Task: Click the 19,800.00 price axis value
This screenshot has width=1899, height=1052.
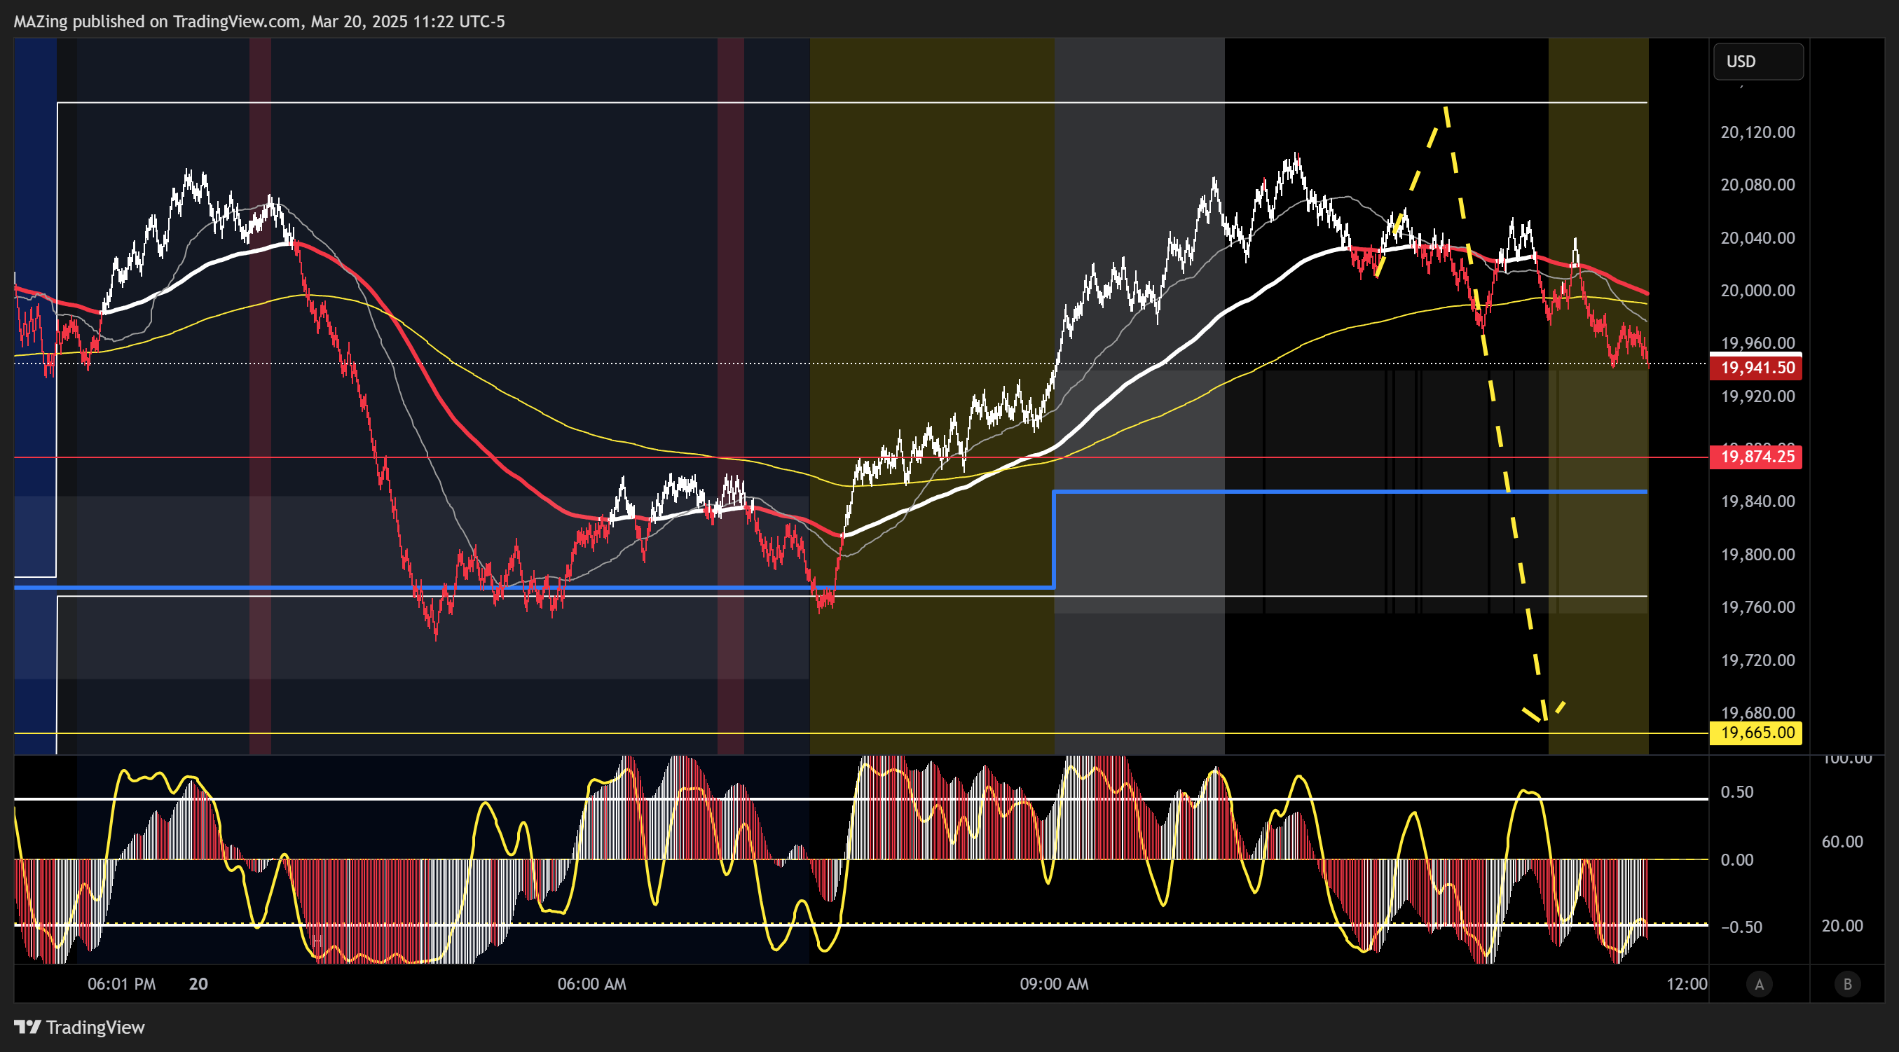Action: (x=1757, y=555)
